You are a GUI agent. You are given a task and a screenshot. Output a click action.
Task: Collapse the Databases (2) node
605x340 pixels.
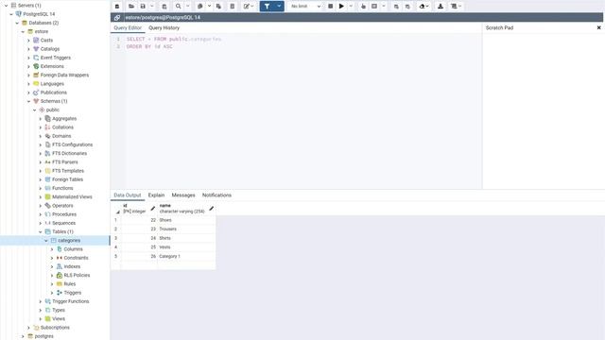click(17, 23)
